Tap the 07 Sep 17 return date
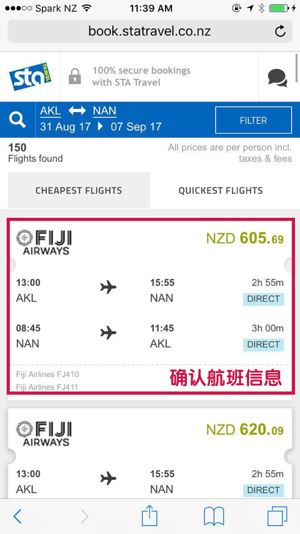Viewport: 300px width, 534px height. 136,127
